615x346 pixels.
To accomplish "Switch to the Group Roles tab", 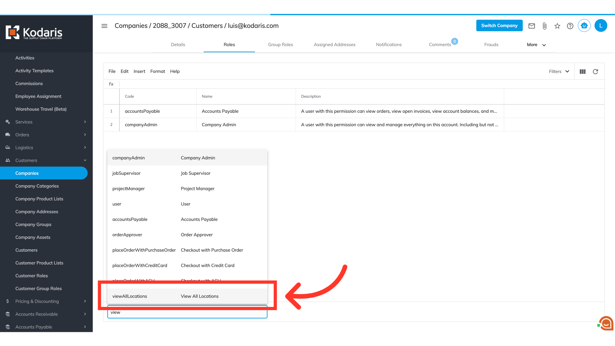I will [281, 45].
